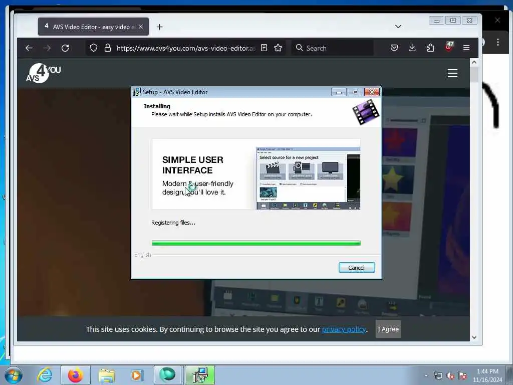Open the privacy policy link
This screenshot has width=513, height=385.
344,329
